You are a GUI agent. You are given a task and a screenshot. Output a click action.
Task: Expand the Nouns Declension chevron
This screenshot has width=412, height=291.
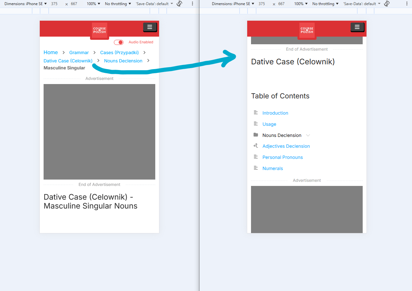click(308, 135)
